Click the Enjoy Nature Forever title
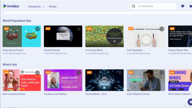Image resolution: width=192 pixels, height=108 pixels. click(x=13, y=50)
